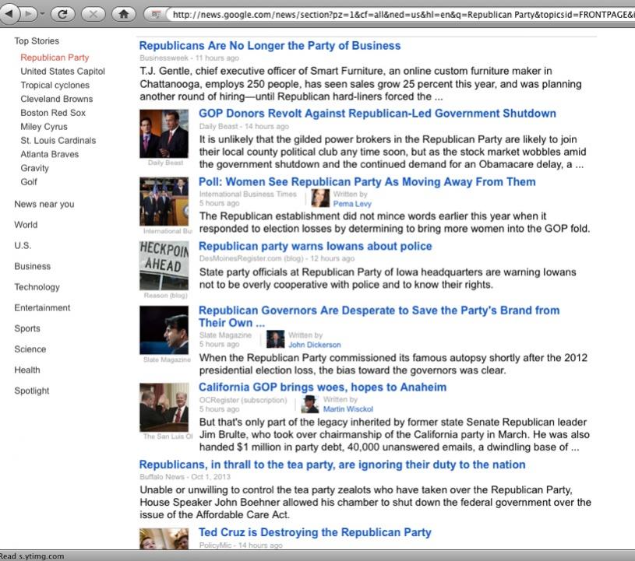Open author link John Dickerson
The width and height of the screenshot is (635, 561).
[315, 345]
